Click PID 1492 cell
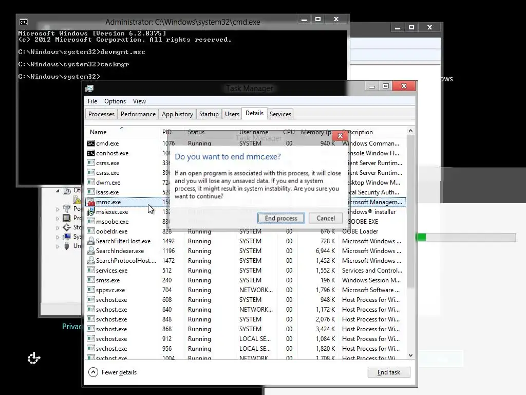This screenshot has height=395, width=526. coord(168,241)
